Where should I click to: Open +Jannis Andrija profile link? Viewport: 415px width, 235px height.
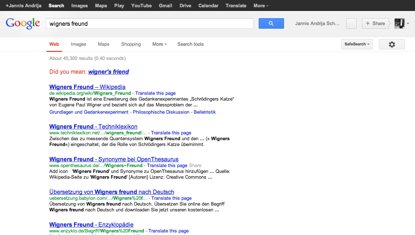[24, 5]
